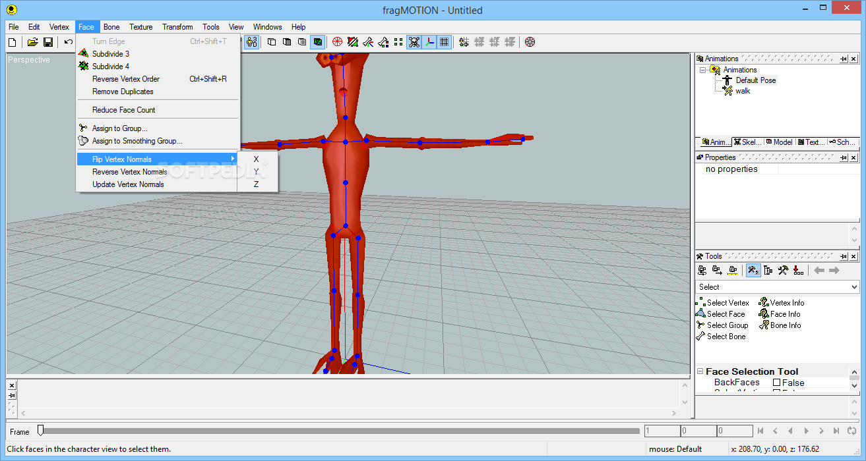Viewport: 866px width, 461px height.
Task: Click the last red wheel icon in toolbar
Action: 530,42
